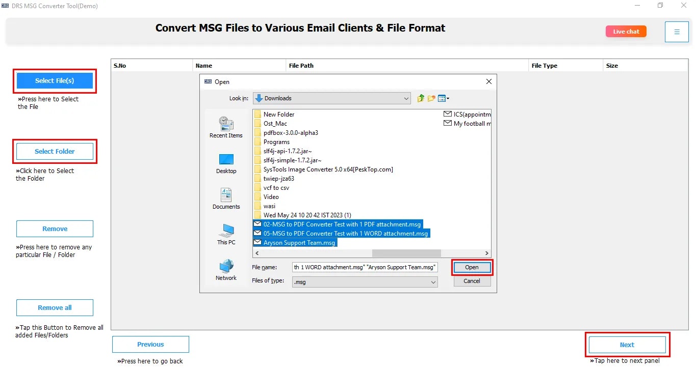Select the pdfbox-3.0.0-alpha3 folder
Viewport: 696px width, 370px height.
[286, 133]
